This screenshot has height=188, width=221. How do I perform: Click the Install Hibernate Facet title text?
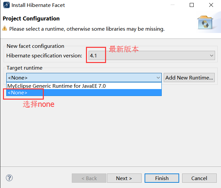(38, 5)
